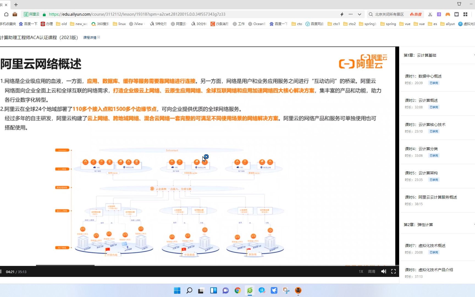Open the 'linux' bookmarks folder
Image resolution: width=475 pixels, height=297 pixels.
coord(119,24)
